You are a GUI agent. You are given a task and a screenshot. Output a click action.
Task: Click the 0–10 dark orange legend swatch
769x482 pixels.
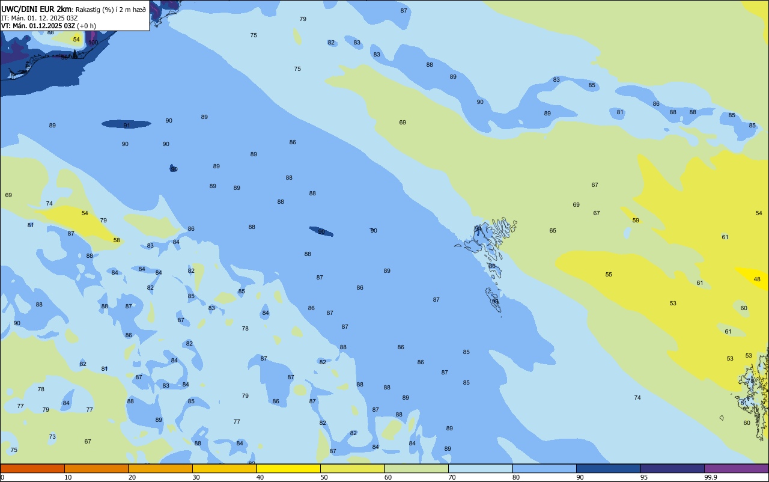click(32, 468)
